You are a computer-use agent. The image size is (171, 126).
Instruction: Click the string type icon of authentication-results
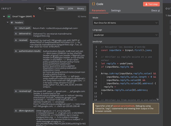click(x=16, y=51)
